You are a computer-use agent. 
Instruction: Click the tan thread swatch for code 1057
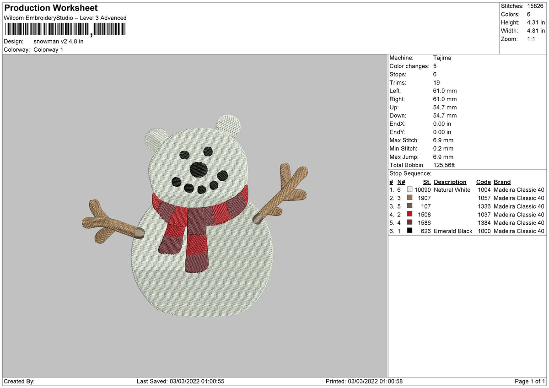410,198
